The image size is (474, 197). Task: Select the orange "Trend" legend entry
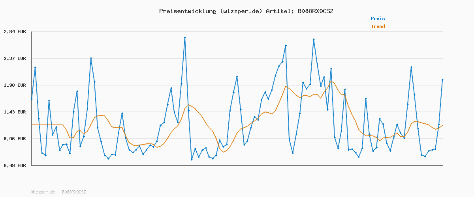(378, 26)
